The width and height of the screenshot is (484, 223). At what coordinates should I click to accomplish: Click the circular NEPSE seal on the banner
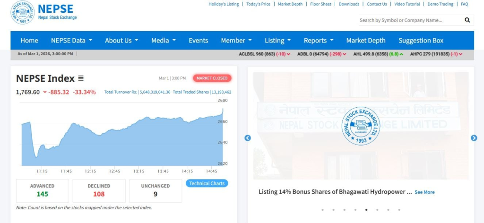click(x=361, y=126)
